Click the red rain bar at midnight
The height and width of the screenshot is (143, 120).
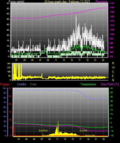point(14,132)
